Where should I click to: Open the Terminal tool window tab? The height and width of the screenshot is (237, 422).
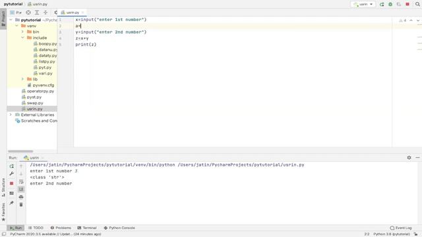[x=87, y=228]
